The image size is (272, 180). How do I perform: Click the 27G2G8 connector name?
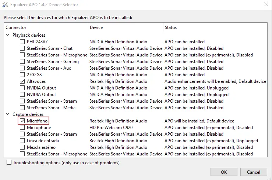[34, 75]
